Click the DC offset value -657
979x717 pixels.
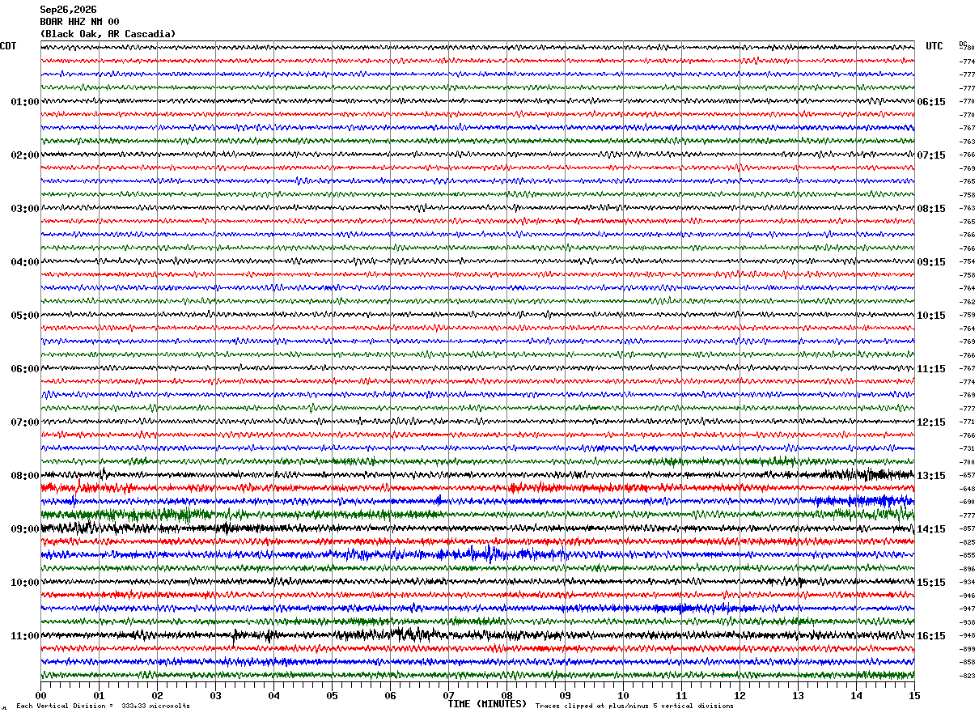(967, 476)
